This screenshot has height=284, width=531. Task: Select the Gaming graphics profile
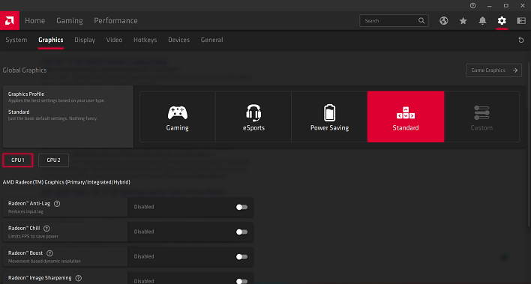(x=178, y=116)
